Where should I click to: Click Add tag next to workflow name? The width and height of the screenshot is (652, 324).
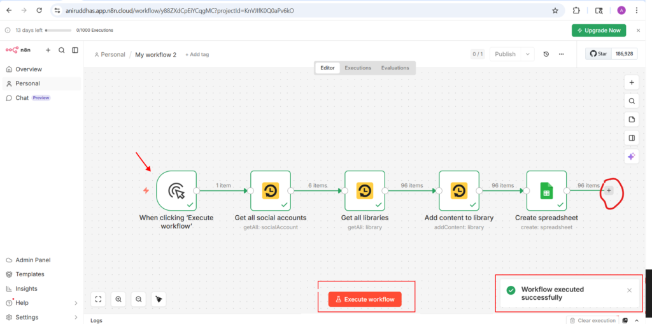click(x=197, y=55)
